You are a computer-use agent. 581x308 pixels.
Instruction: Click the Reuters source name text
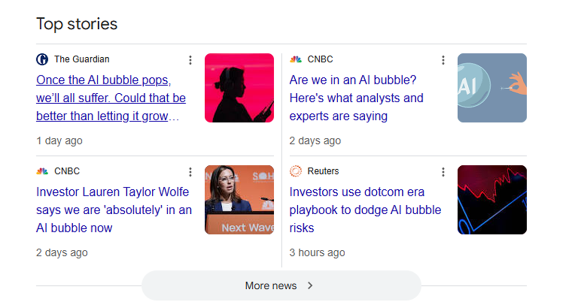[x=323, y=171]
